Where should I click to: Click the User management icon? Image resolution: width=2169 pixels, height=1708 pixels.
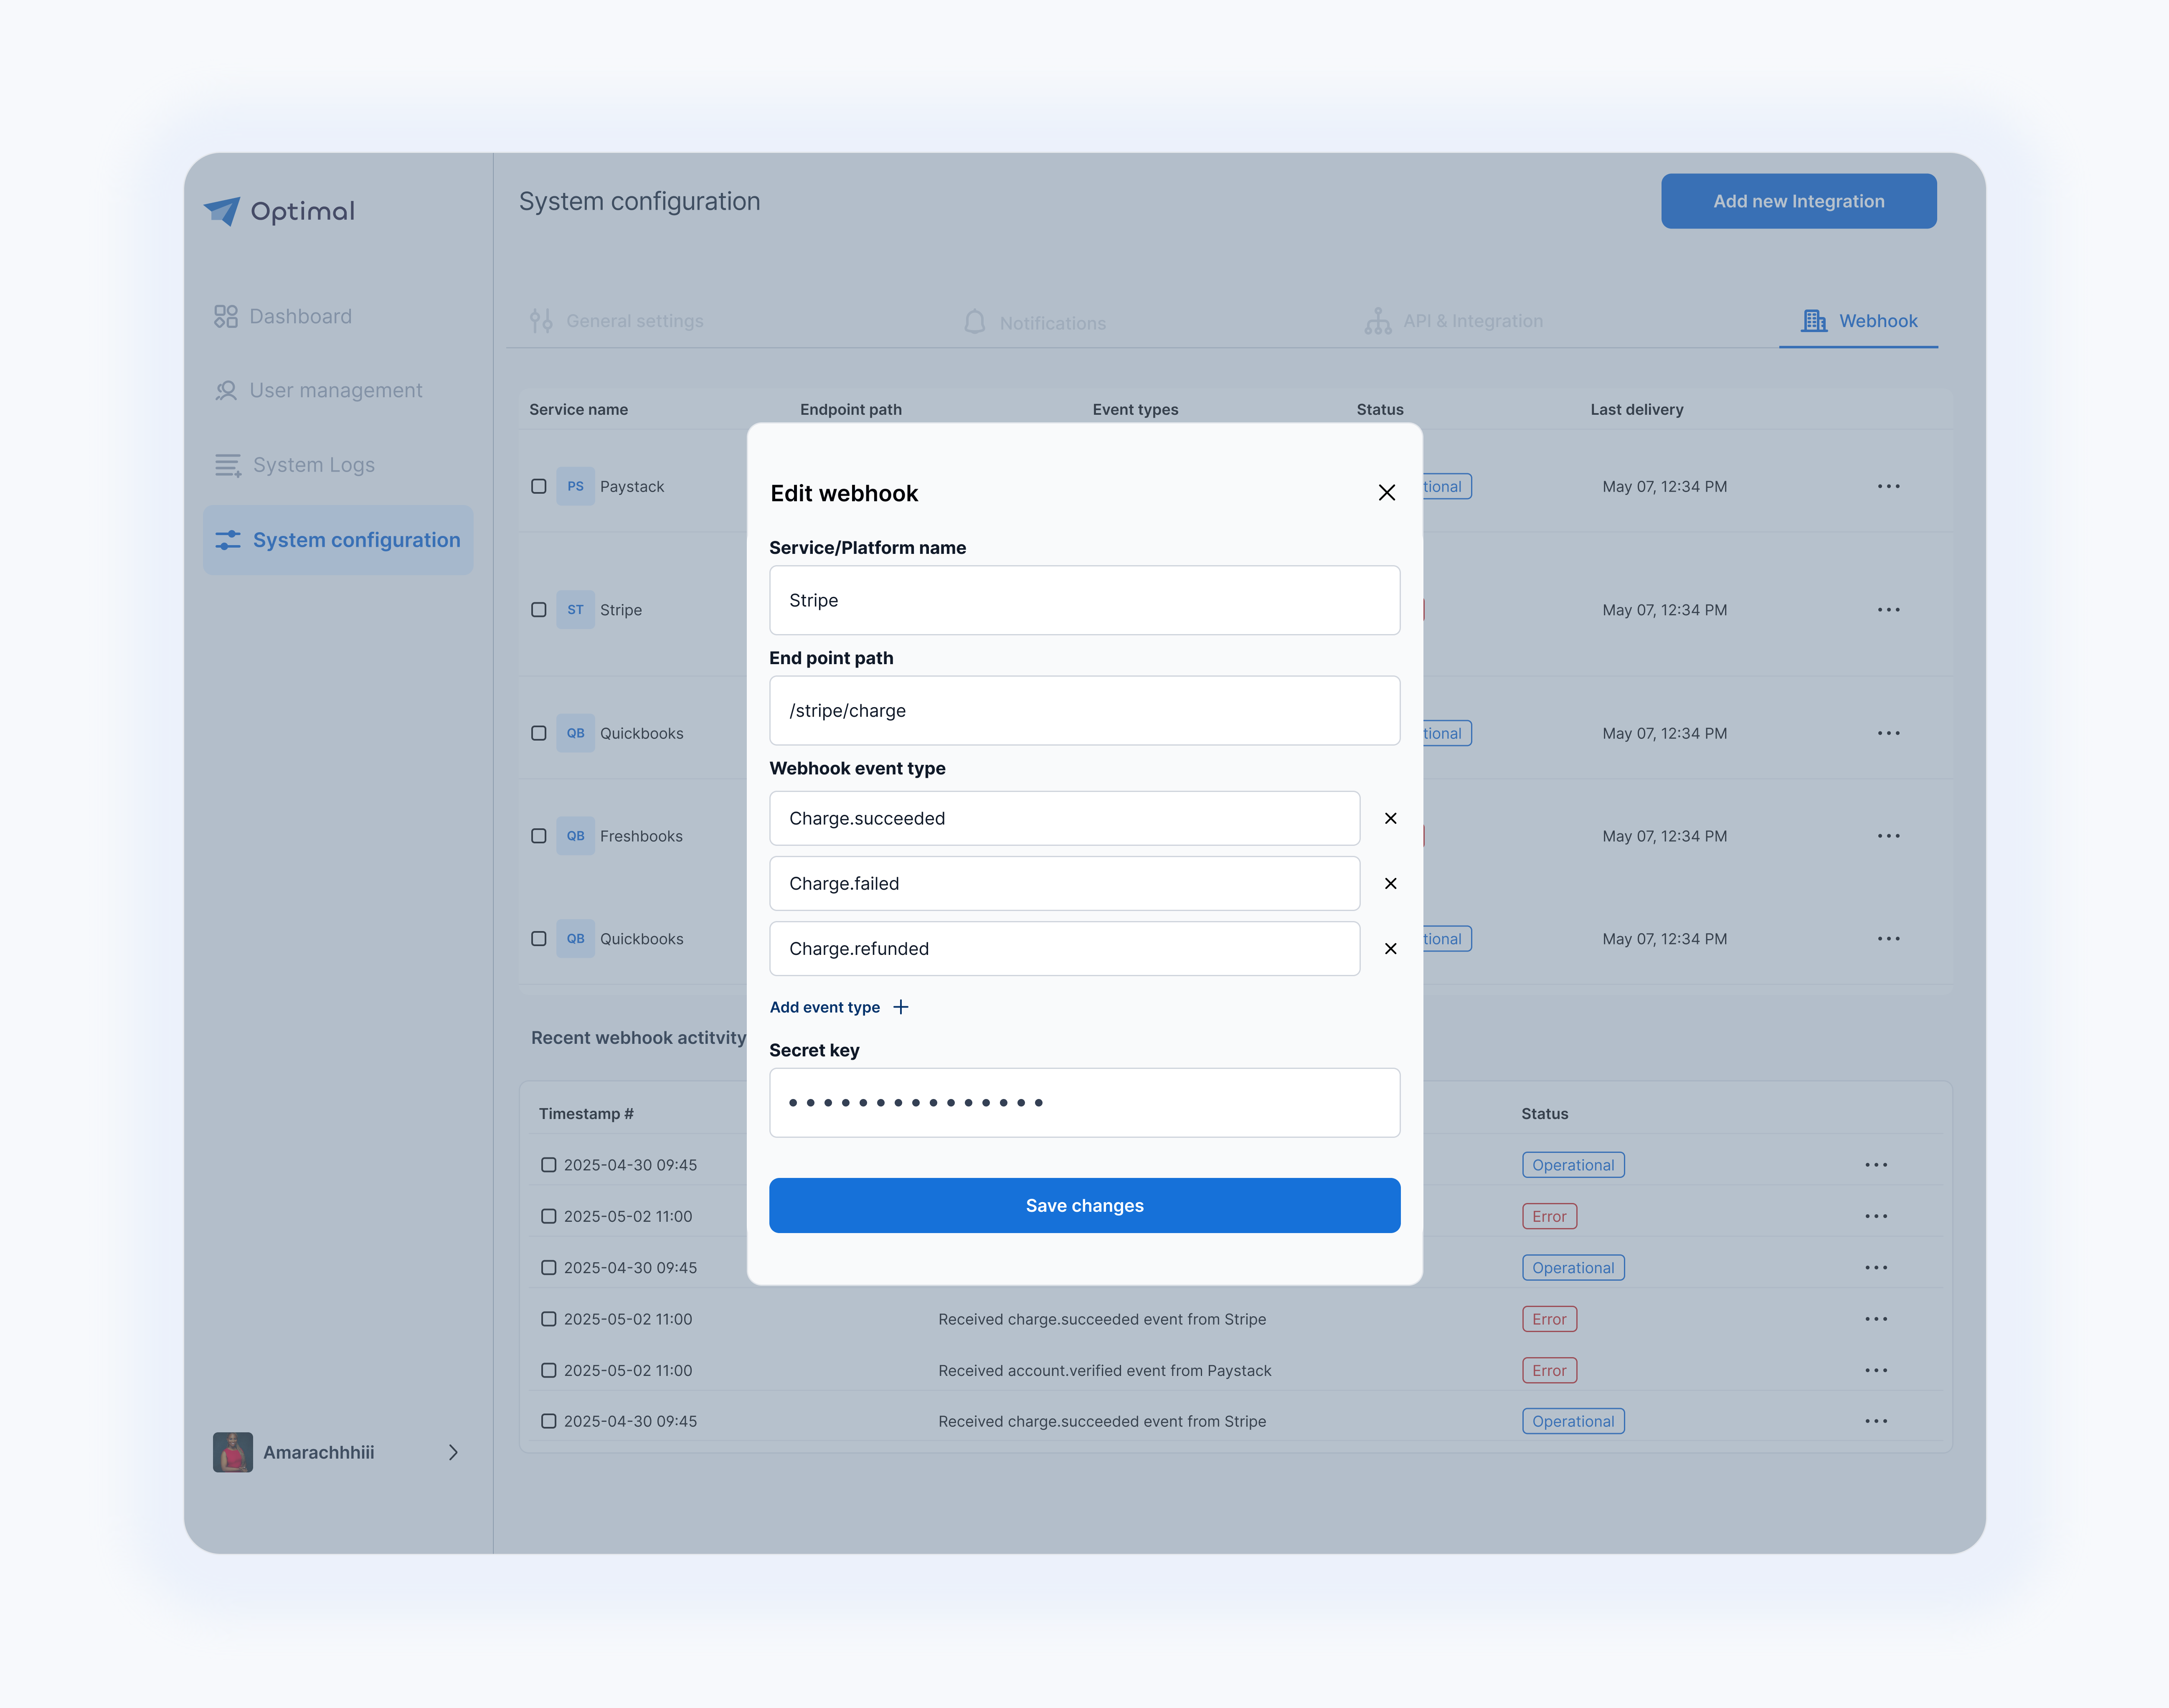[x=226, y=390]
